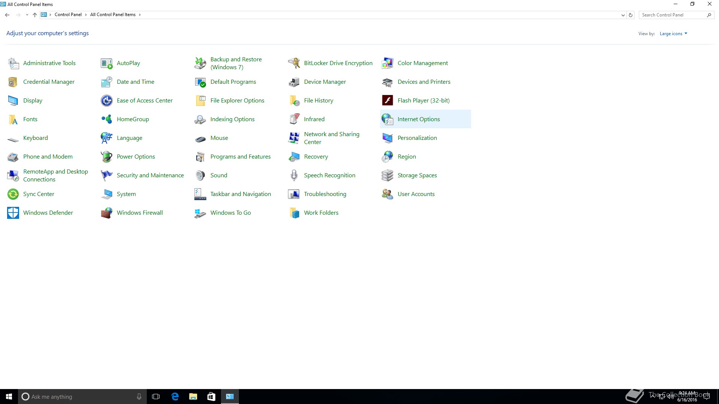The image size is (719, 404).
Task: Open the Date and Time icon
Action: point(107,82)
